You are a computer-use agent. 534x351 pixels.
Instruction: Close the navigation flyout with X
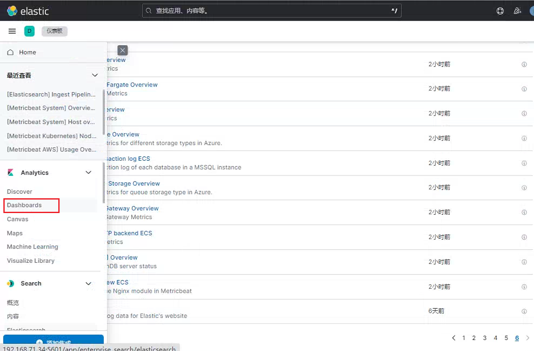tap(123, 51)
